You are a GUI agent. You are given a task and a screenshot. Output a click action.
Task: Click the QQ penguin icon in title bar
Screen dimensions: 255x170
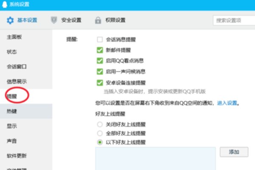click(x=5, y=4)
